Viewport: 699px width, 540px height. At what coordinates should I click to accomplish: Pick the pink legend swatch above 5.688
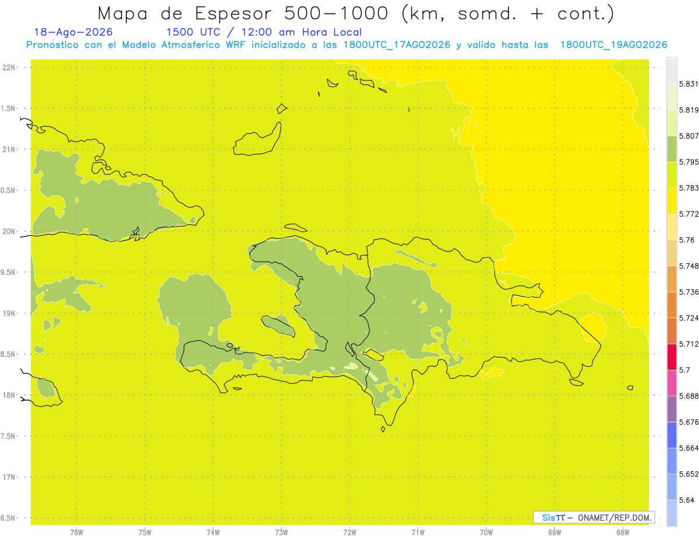tap(672, 383)
